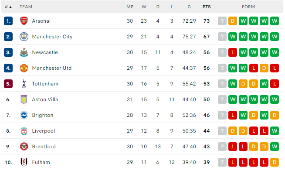Click Newcastle's red L form badge
The height and width of the screenshot is (171, 285).
233,52
